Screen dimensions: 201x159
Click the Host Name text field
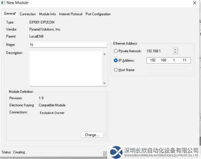pyautogui.click(x=168, y=70)
